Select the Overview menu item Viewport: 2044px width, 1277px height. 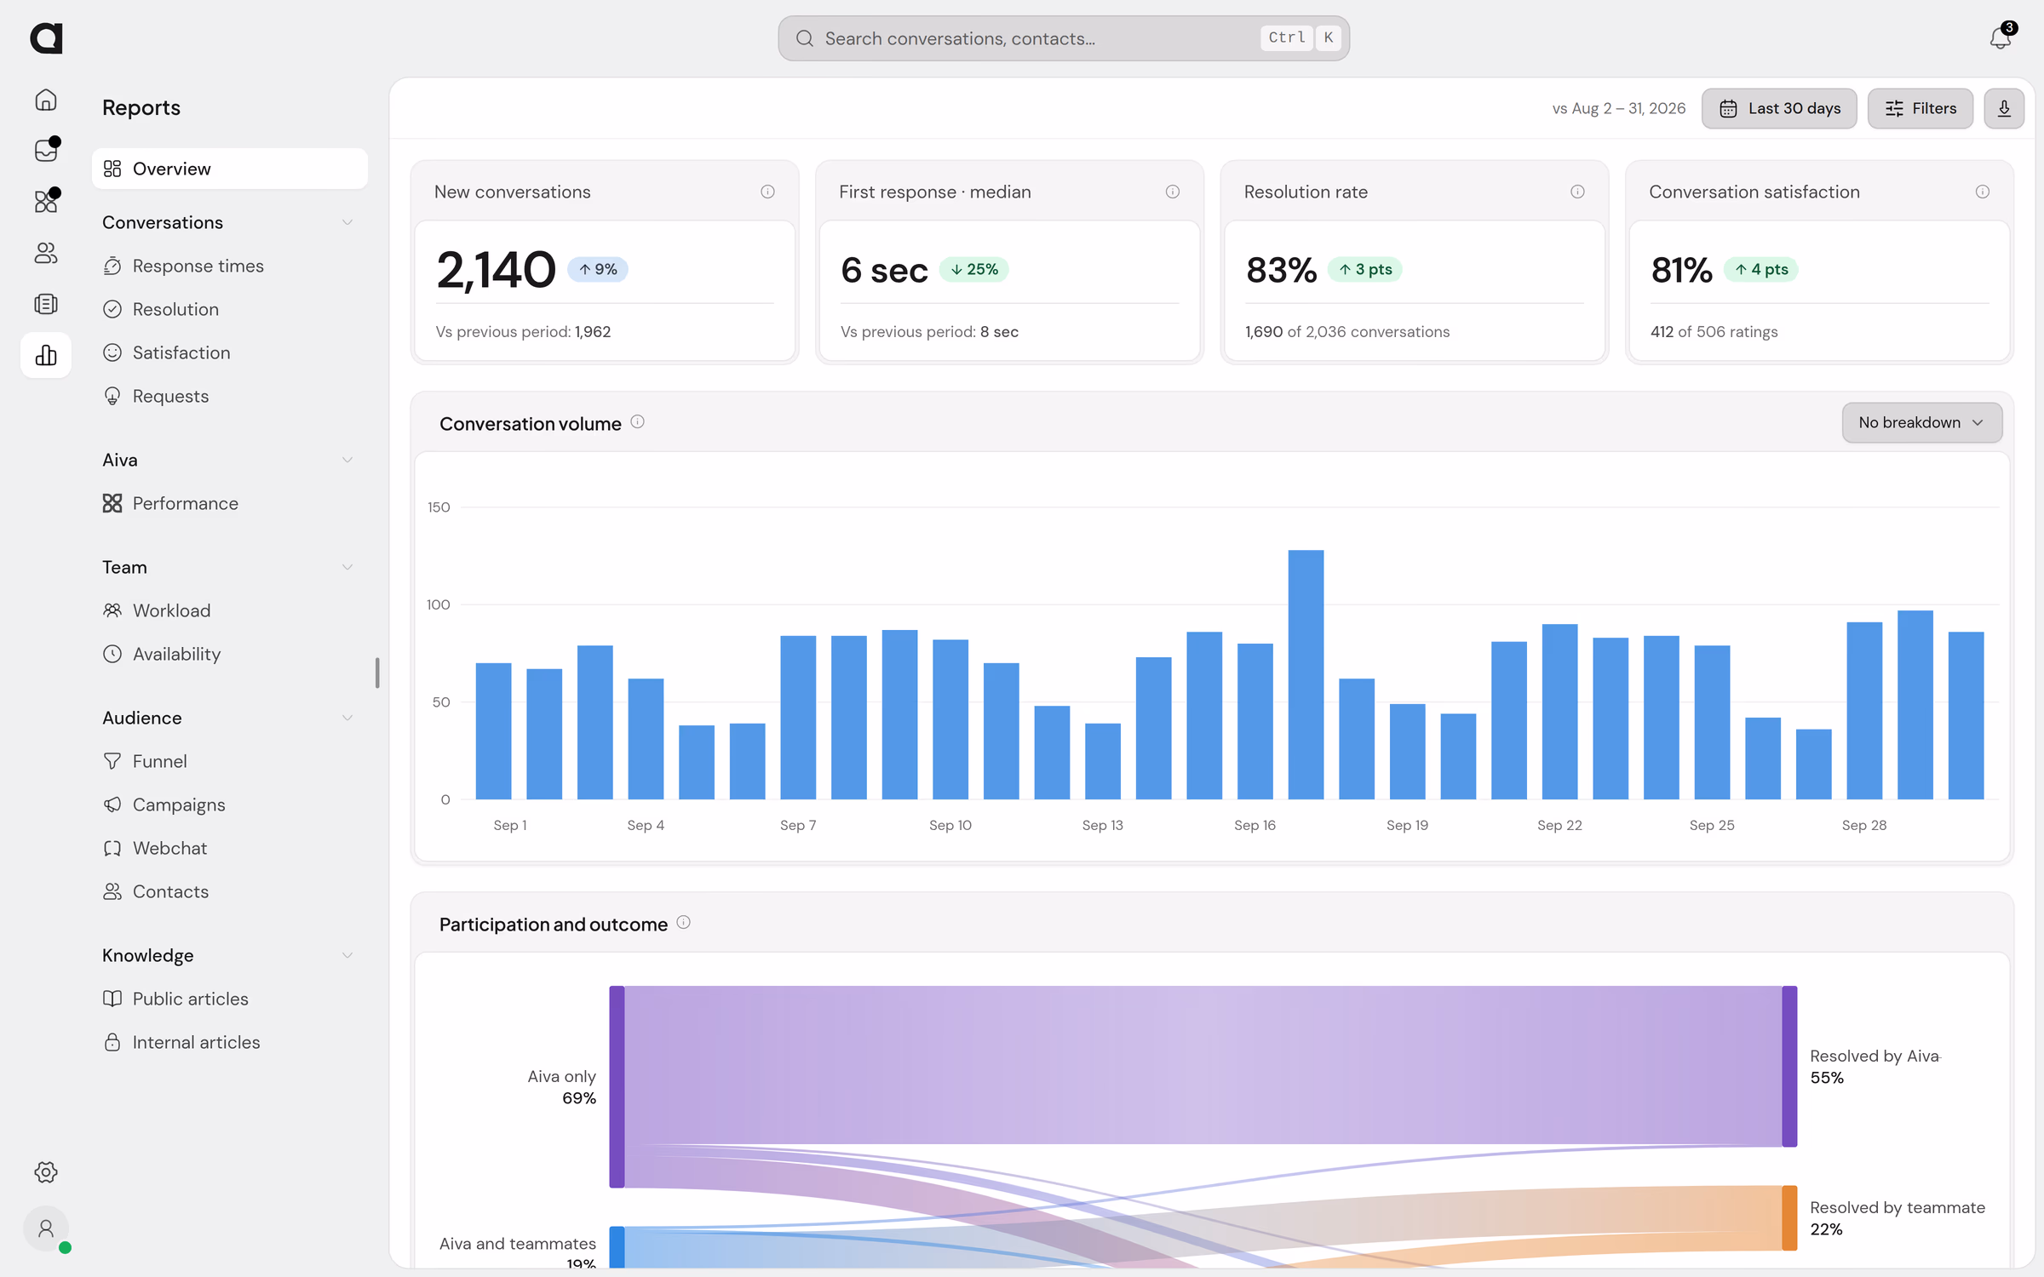coord(230,169)
